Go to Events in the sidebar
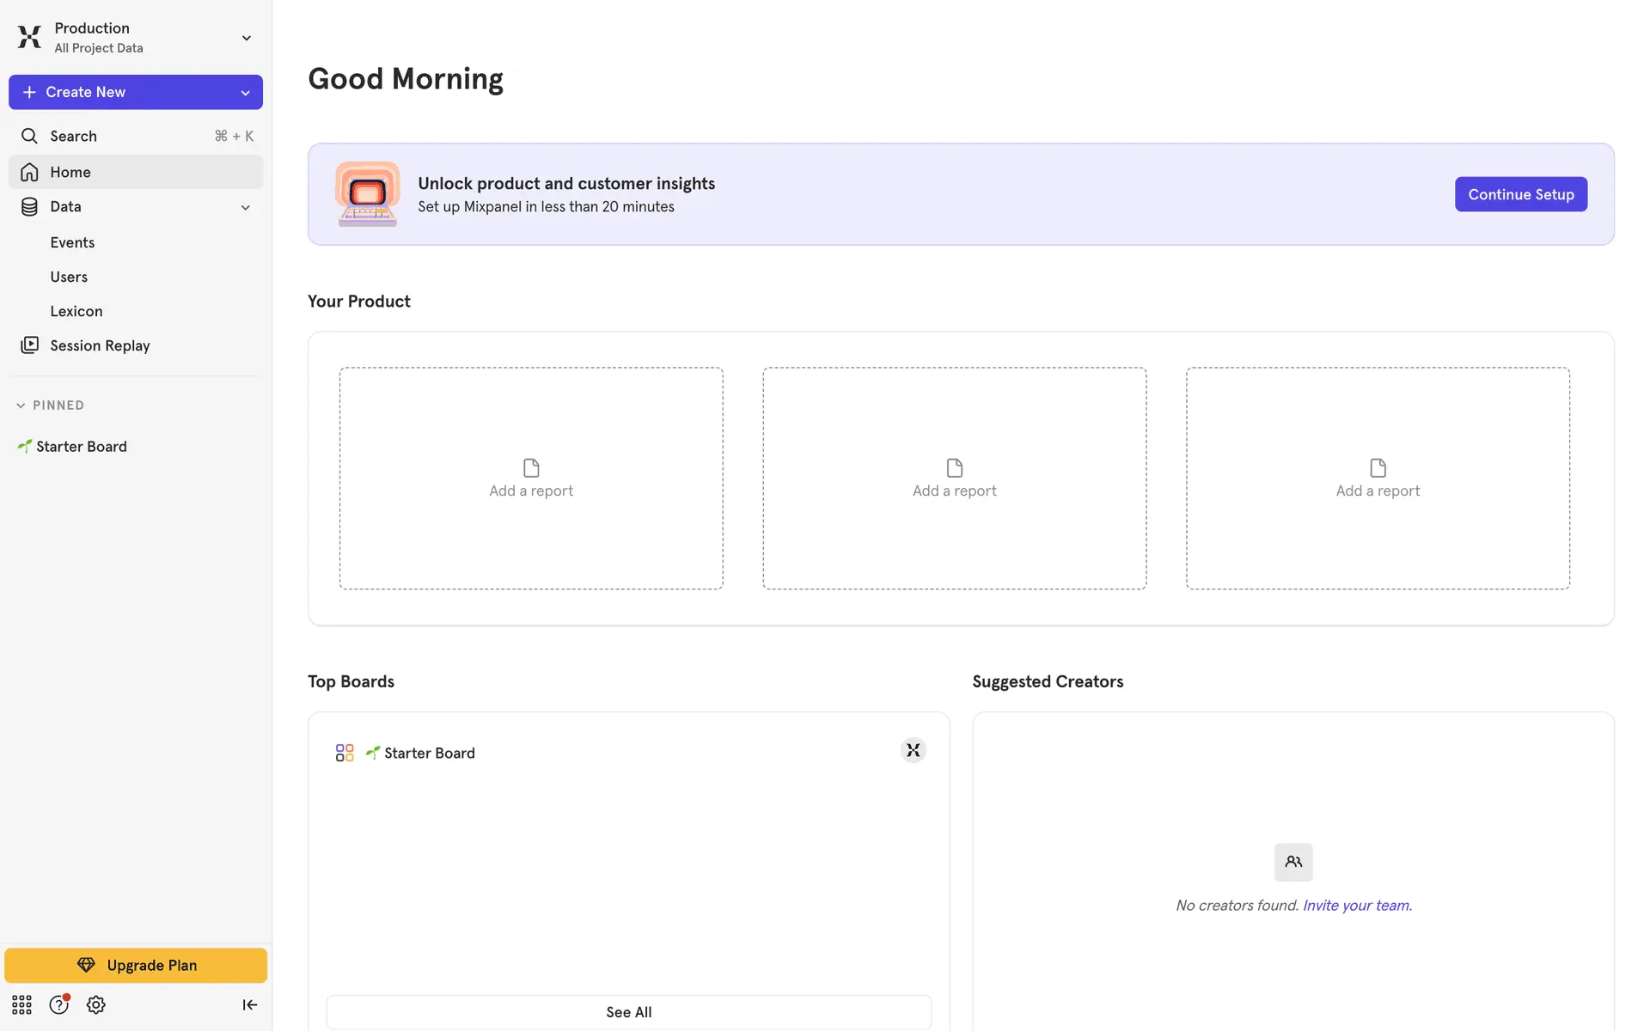This screenshot has height=1031, width=1650. (72, 242)
